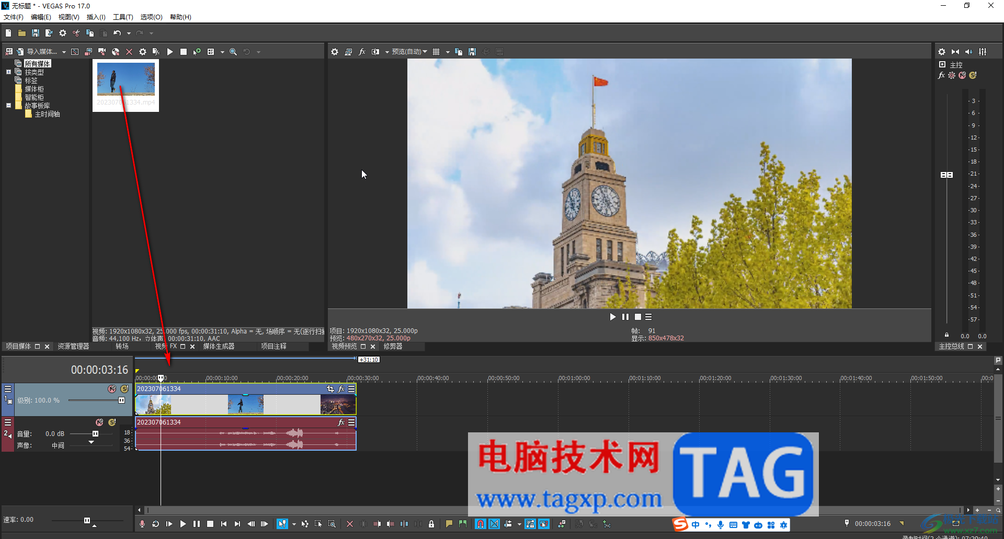Open the 文件(F) menu
1004x539 pixels.
tap(14, 17)
